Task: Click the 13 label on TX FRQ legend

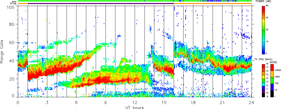Action: pos(267,82)
